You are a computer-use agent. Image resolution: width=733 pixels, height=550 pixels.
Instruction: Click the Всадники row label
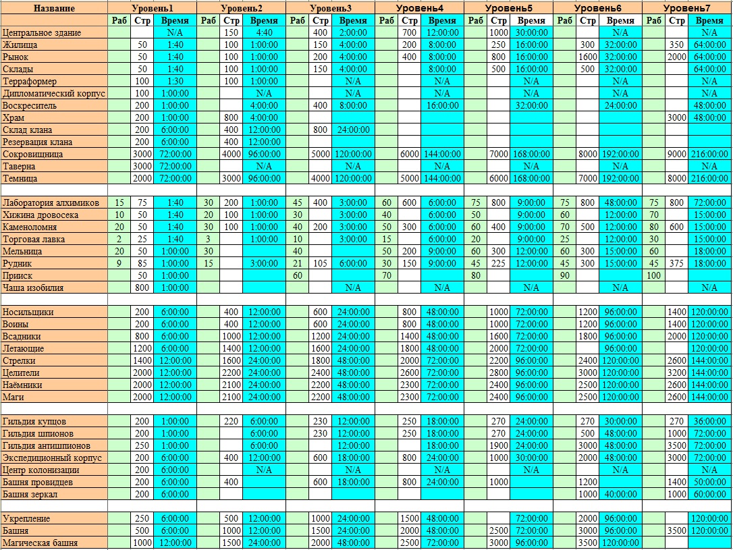[x=54, y=337]
